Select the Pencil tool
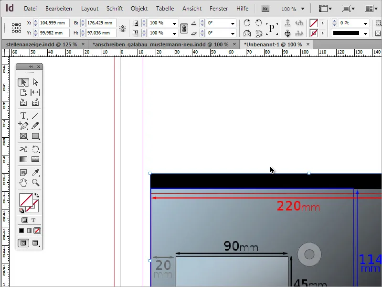 35,126
